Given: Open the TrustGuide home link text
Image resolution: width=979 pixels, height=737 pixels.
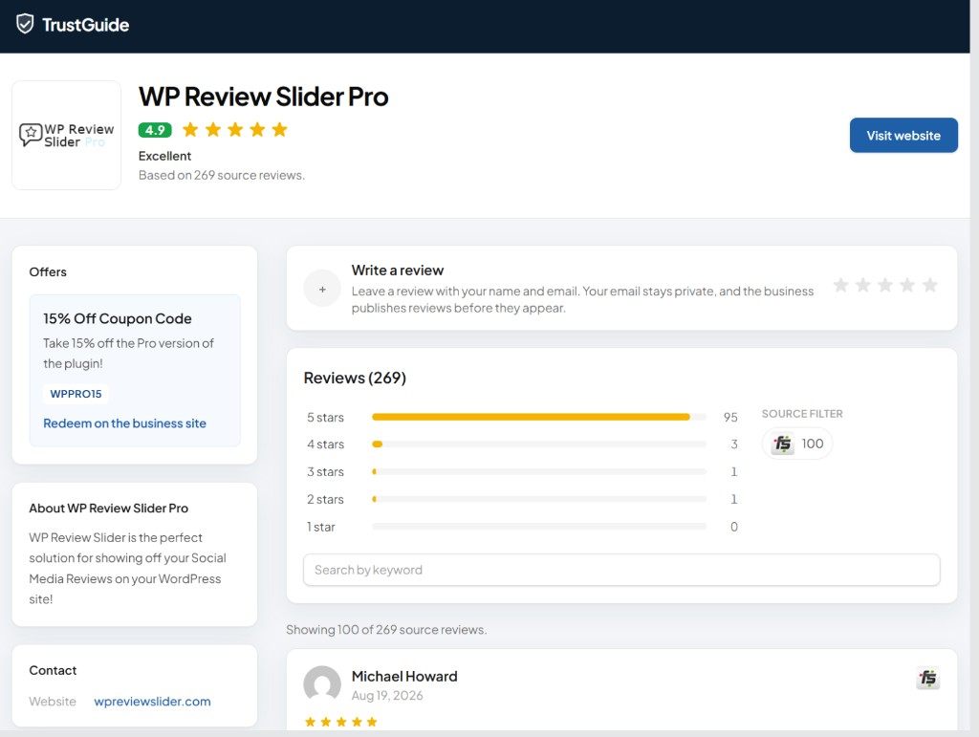Looking at the screenshot, I should pos(85,25).
